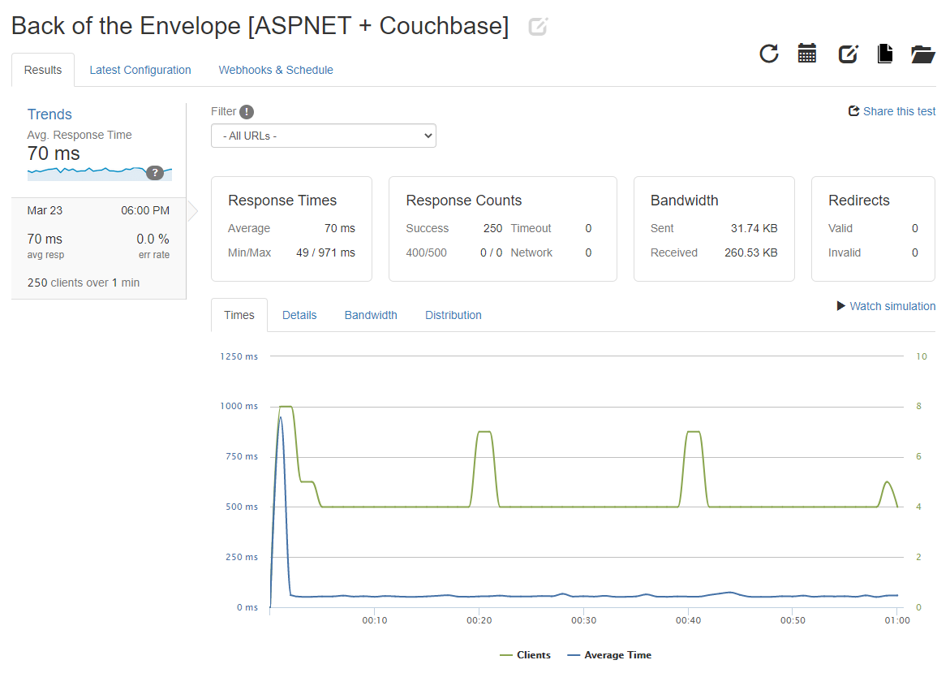This screenshot has height=673, width=950.
Task: Click the share icon beside Share this test
Action: click(x=853, y=111)
